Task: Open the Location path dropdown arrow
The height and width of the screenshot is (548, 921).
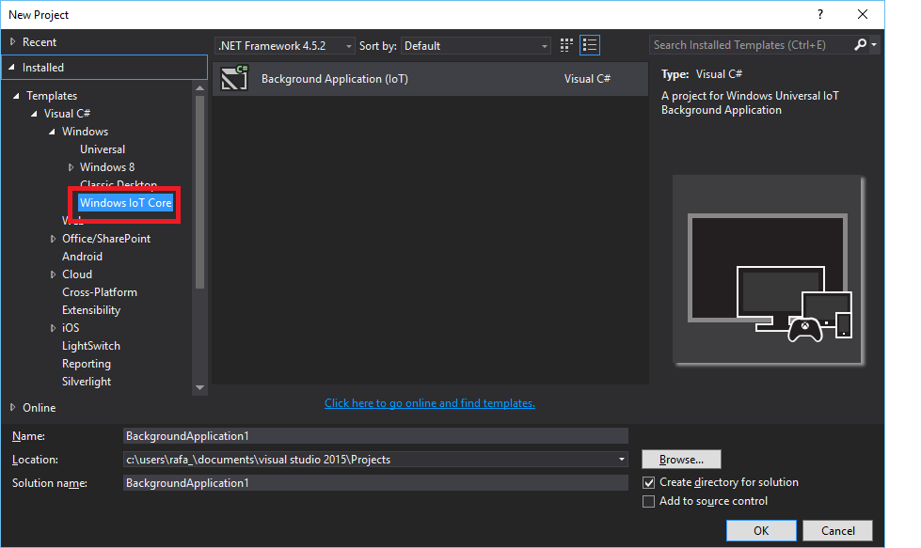Action: point(622,460)
